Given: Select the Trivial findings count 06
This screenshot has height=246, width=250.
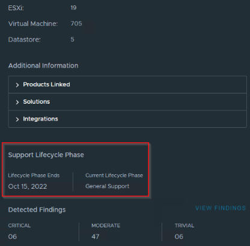Looking at the screenshot, I should (178, 236).
